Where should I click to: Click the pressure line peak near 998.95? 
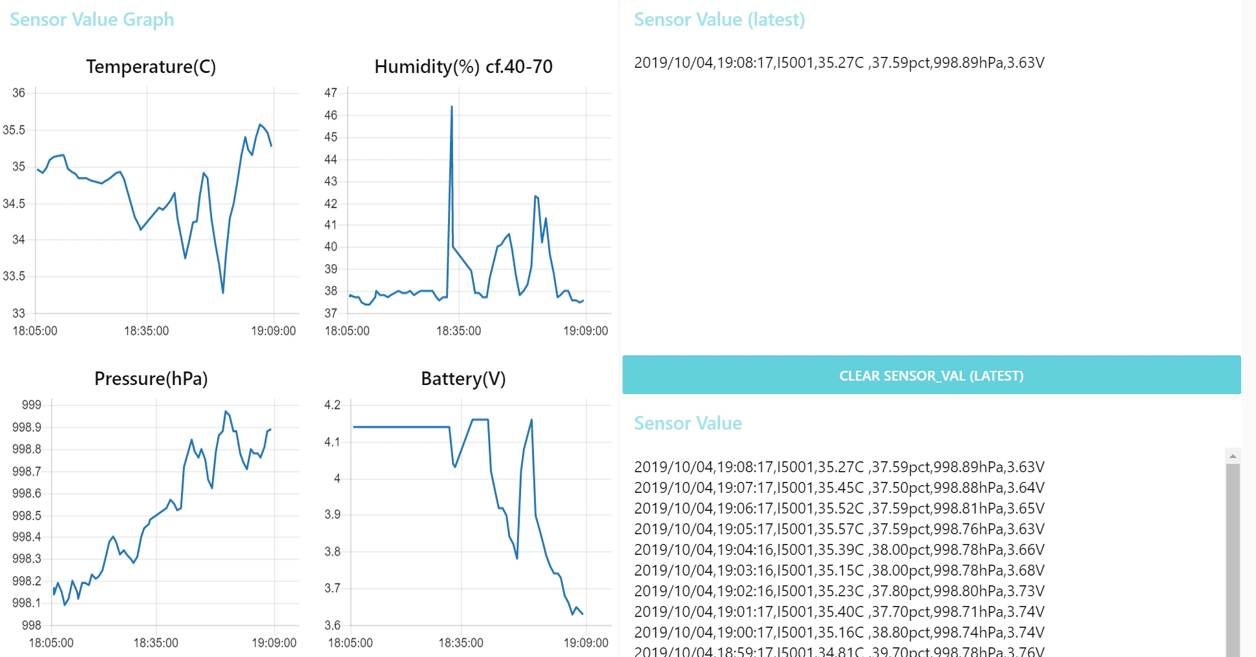(226, 412)
